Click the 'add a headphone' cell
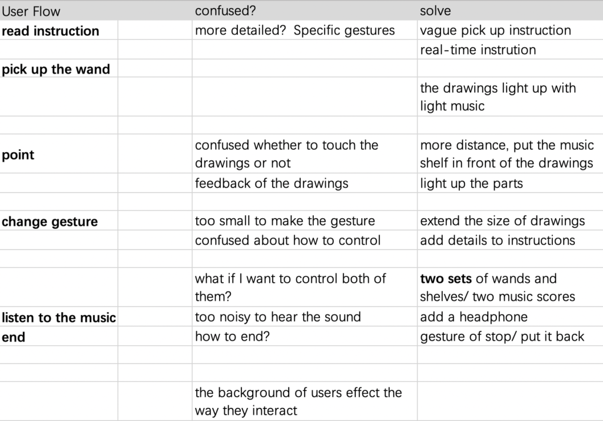 coord(510,317)
